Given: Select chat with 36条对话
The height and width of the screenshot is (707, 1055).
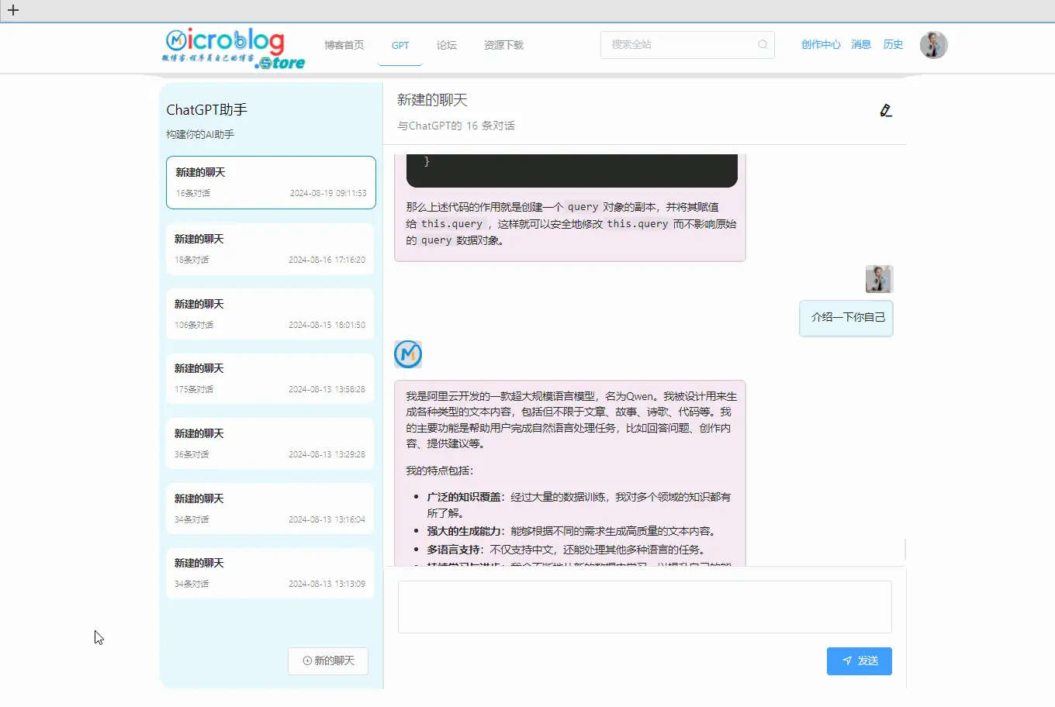Looking at the screenshot, I should pos(270,443).
